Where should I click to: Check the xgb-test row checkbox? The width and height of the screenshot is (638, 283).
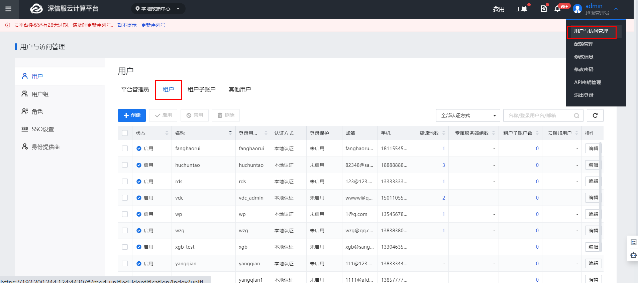click(x=125, y=247)
